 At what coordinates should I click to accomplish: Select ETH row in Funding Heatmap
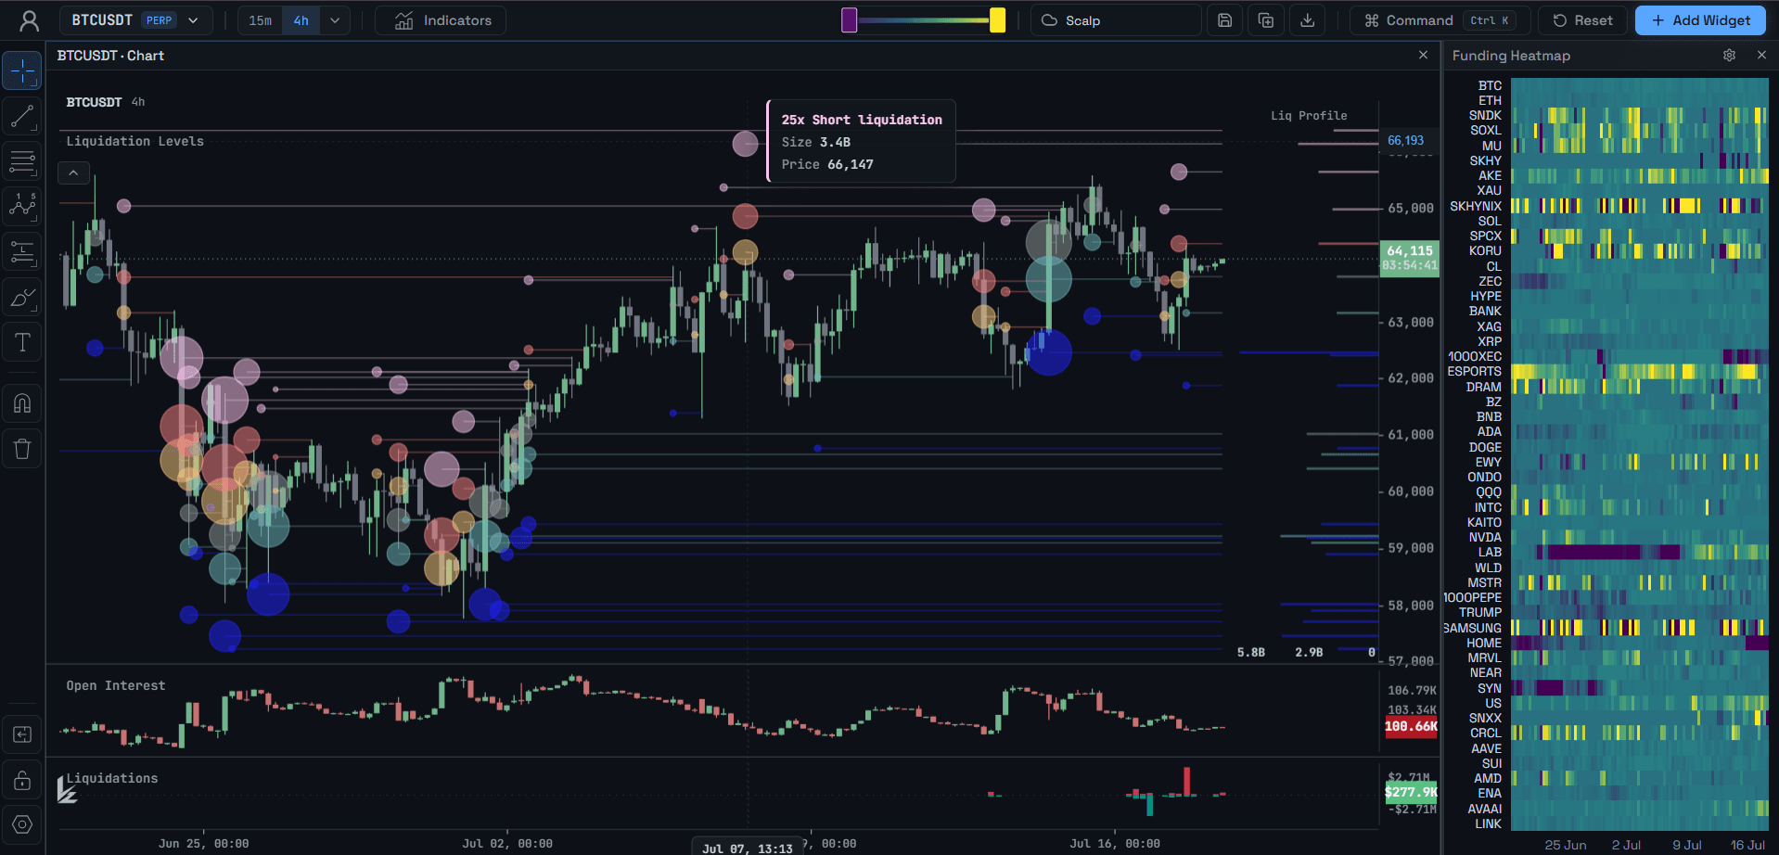tap(1490, 100)
